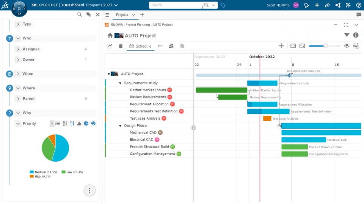Select the Schedule tab
This screenshot has width=364, height=204.
[x=140, y=46]
